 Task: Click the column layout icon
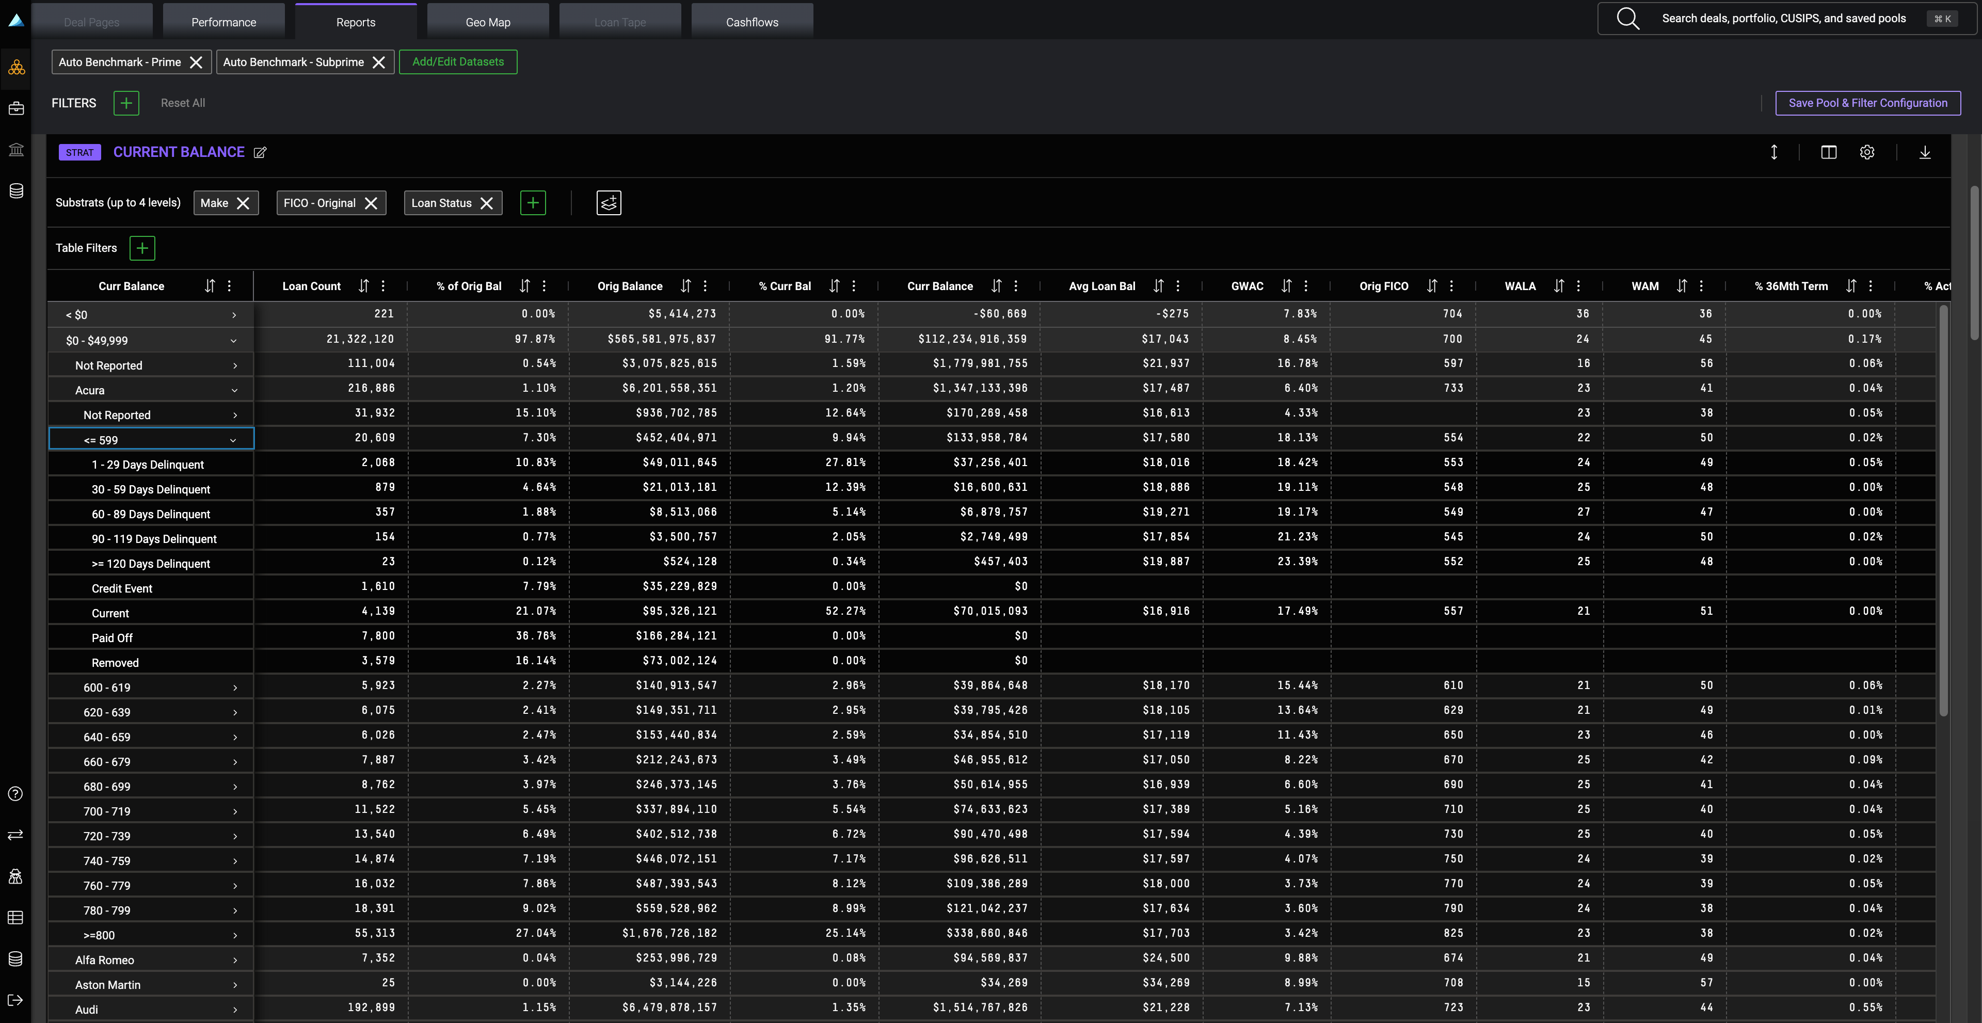point(1828,152)
